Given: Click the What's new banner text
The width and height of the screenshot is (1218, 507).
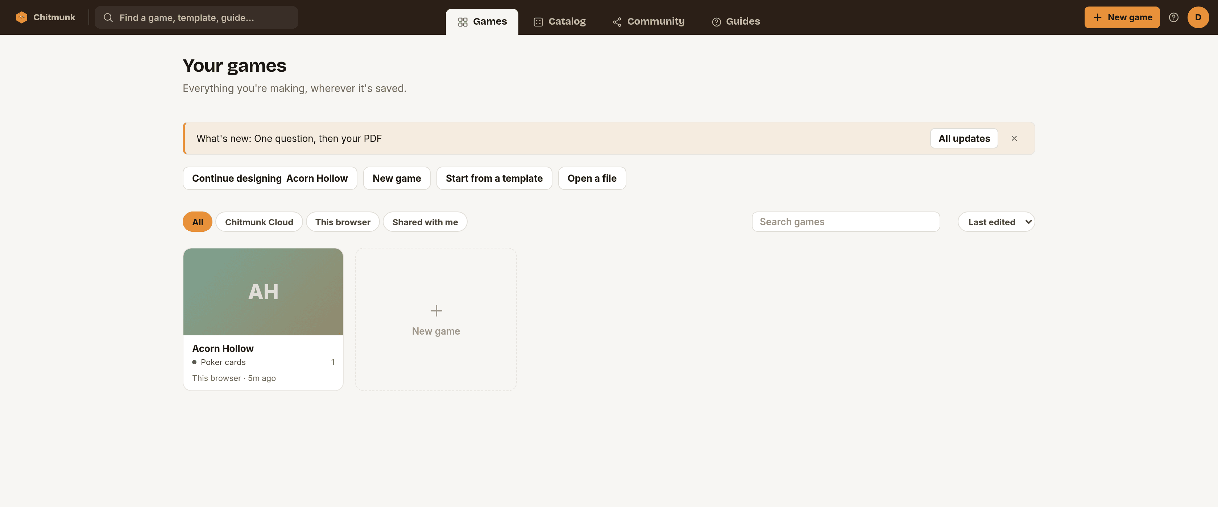Looking at the screenshot, I should click(289, 138).
